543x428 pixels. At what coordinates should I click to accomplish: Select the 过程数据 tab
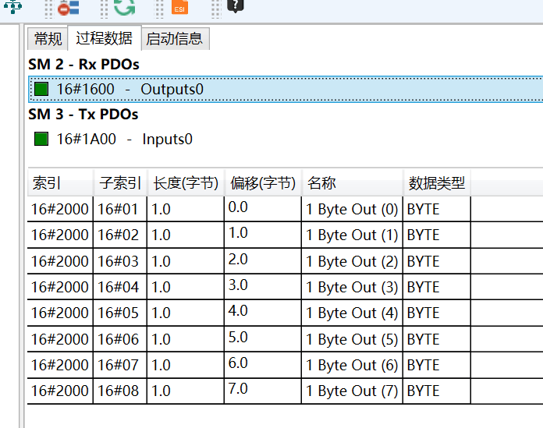[x=104, y=37]
